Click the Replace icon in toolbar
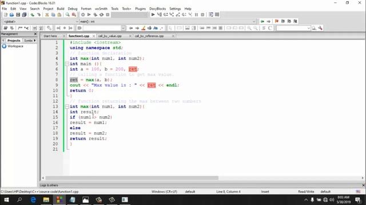 [74, 15]
